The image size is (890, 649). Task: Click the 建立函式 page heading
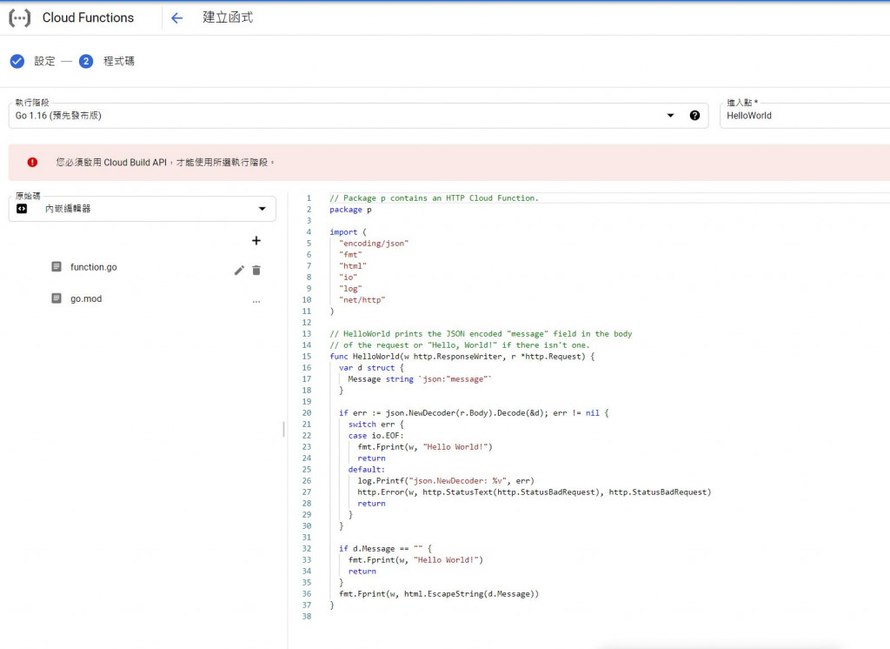coord(228,17)
